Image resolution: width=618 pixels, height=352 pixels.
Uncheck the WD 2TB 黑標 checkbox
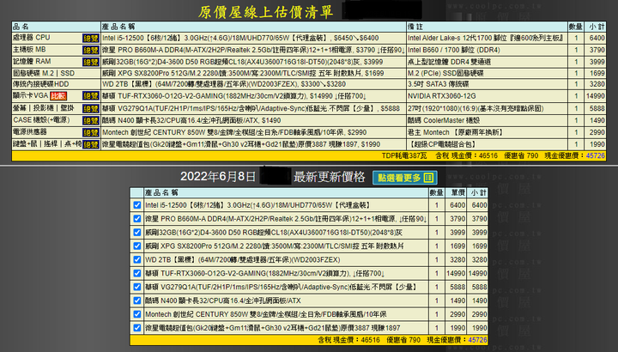point(136,260)
